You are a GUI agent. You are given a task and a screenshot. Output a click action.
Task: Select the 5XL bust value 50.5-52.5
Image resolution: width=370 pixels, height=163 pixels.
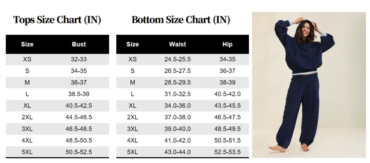pos(79,152)
